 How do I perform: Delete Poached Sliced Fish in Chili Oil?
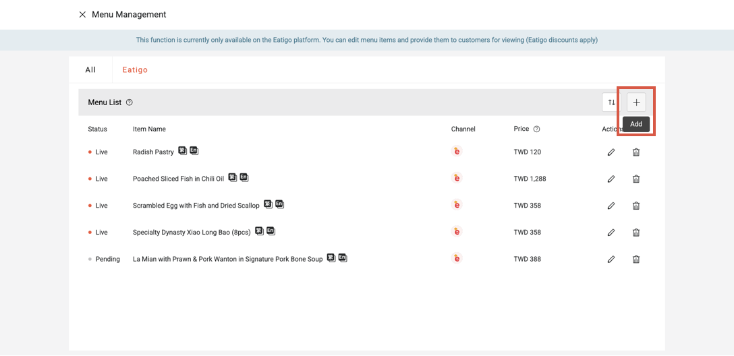(x=636, y=179)
